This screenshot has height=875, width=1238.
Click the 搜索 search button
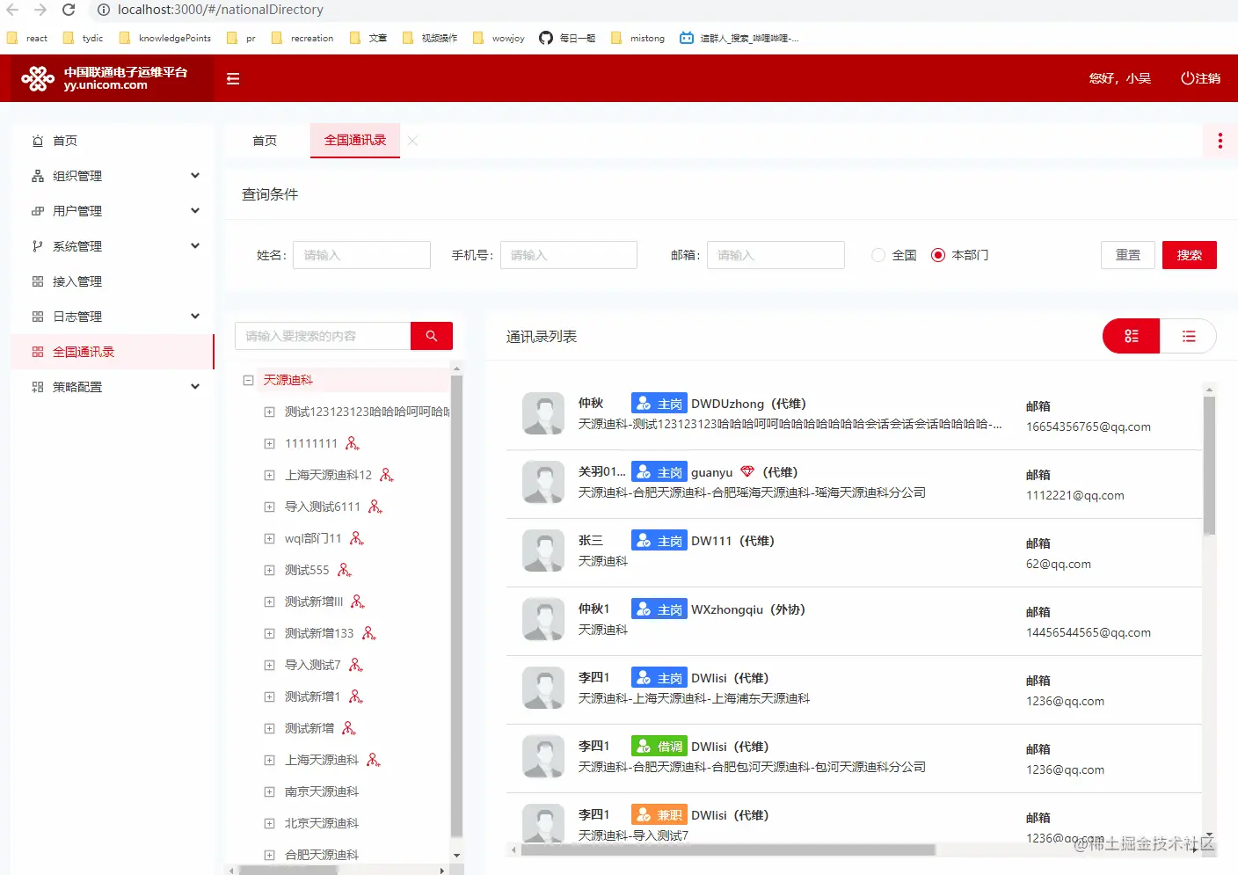[1189, 255]
